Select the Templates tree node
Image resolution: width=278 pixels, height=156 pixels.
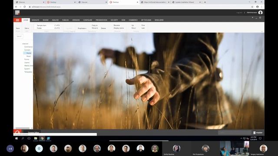[28, 72]
